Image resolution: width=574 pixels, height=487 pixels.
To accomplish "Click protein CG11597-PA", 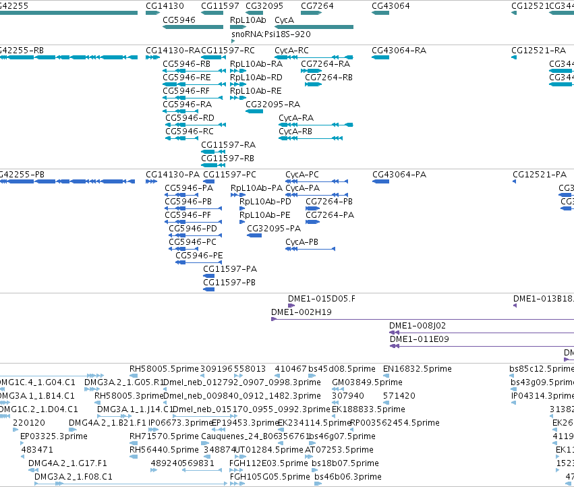I will 230,270.
